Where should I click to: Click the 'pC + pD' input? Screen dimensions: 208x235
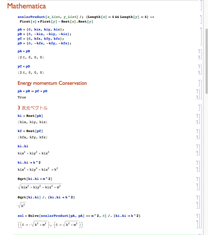pyautogui.click(x=24, y=66)
